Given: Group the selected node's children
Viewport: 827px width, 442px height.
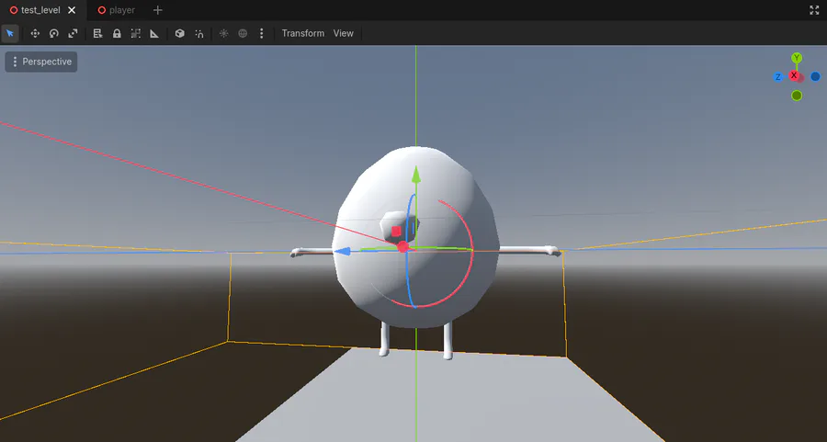Looking at the screenshot, I should (136, 33).
